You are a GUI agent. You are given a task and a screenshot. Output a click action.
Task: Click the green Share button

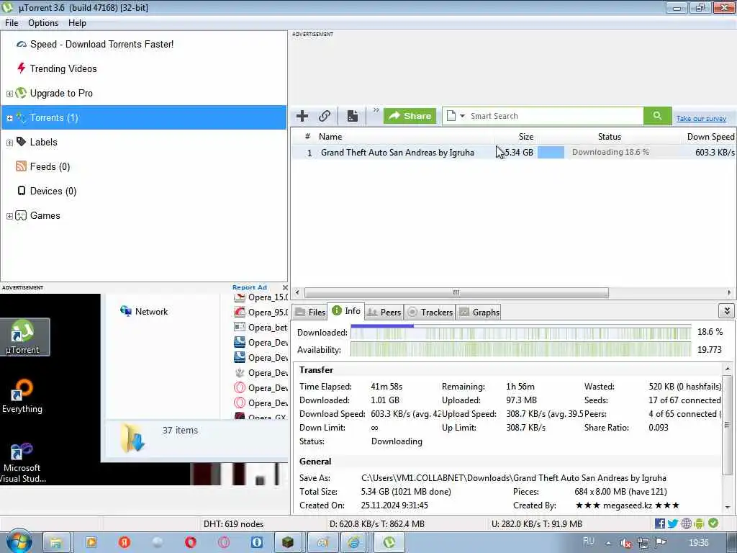pyautogui.click(x=410, y=116)
